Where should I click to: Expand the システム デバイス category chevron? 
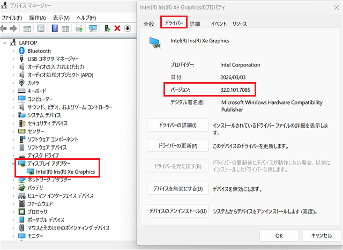13,115
